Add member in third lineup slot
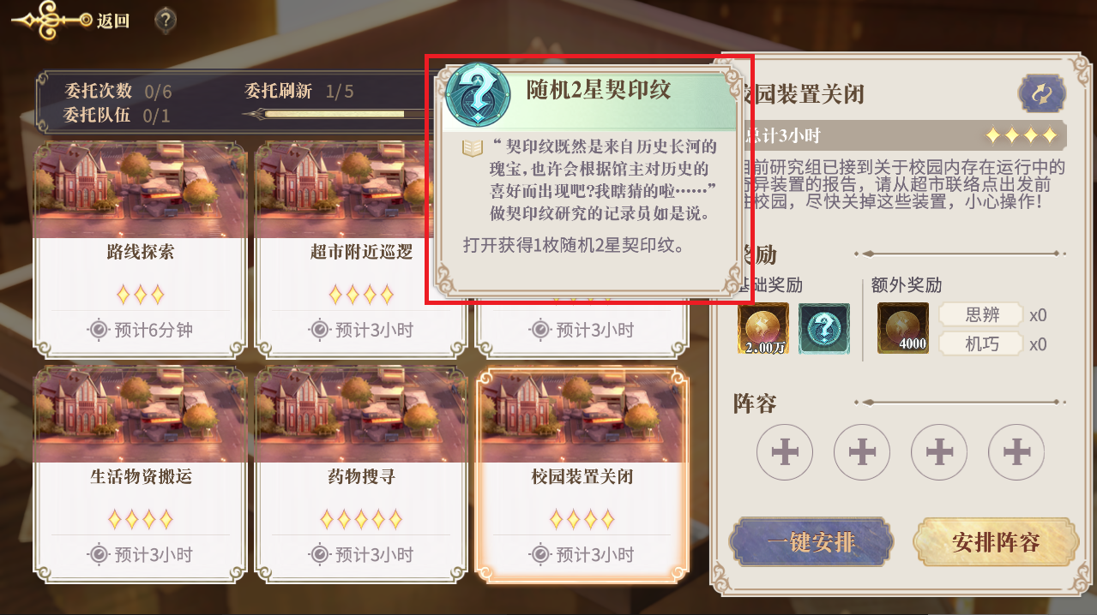Viewport: 1097px width, 615px height. (939, 451)
